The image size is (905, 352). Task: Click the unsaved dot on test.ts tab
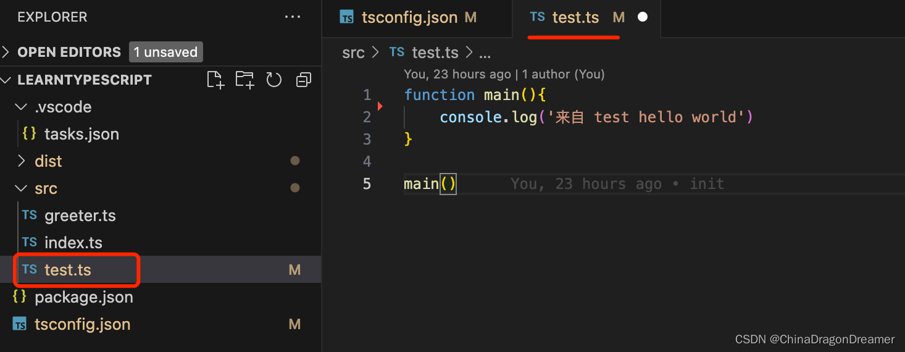(x=643, y=17)
